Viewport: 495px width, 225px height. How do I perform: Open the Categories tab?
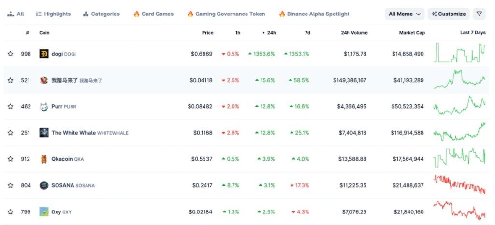pyautogui.click(x=101, y=14)
